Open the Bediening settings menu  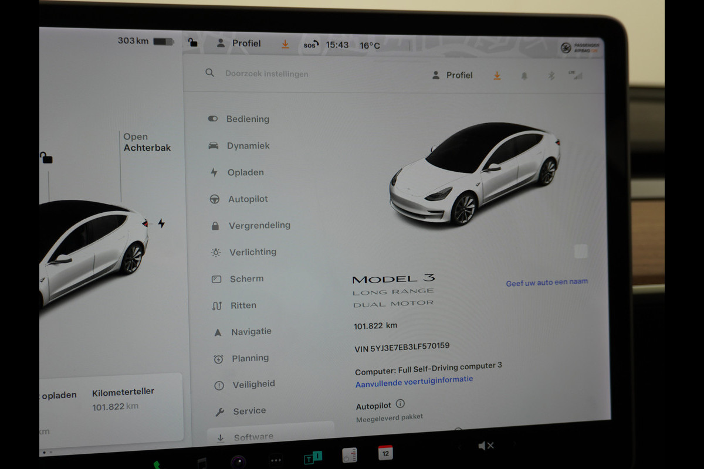238,119
